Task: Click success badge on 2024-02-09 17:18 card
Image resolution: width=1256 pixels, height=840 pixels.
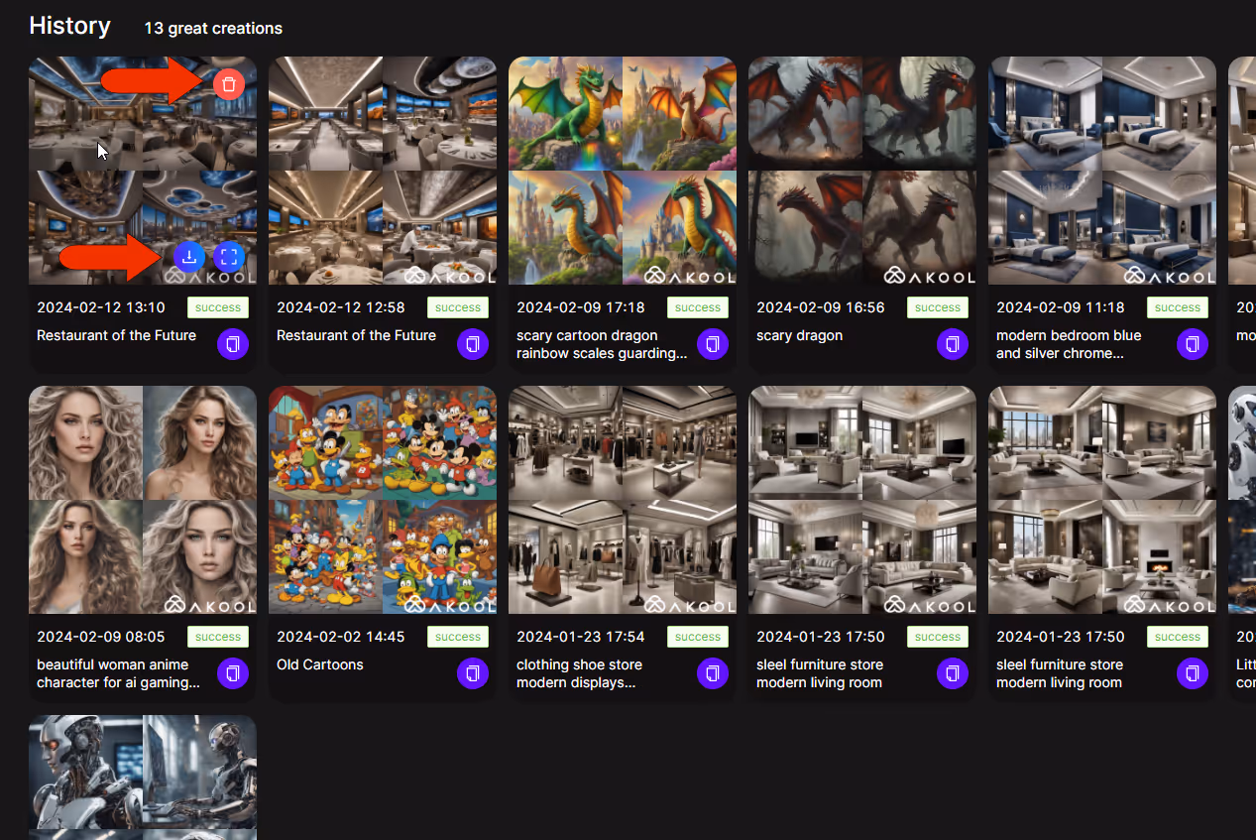Action: [698, 307]
